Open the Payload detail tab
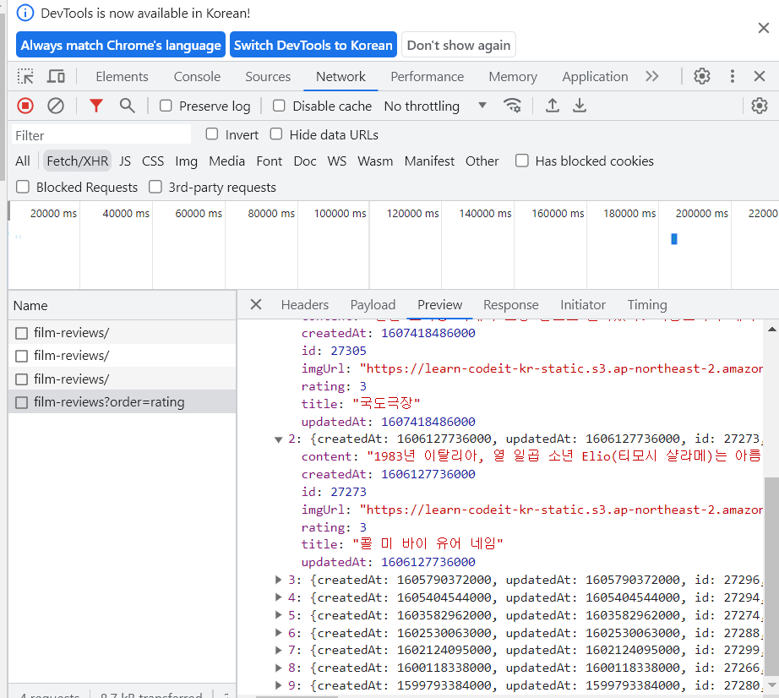 373,304
